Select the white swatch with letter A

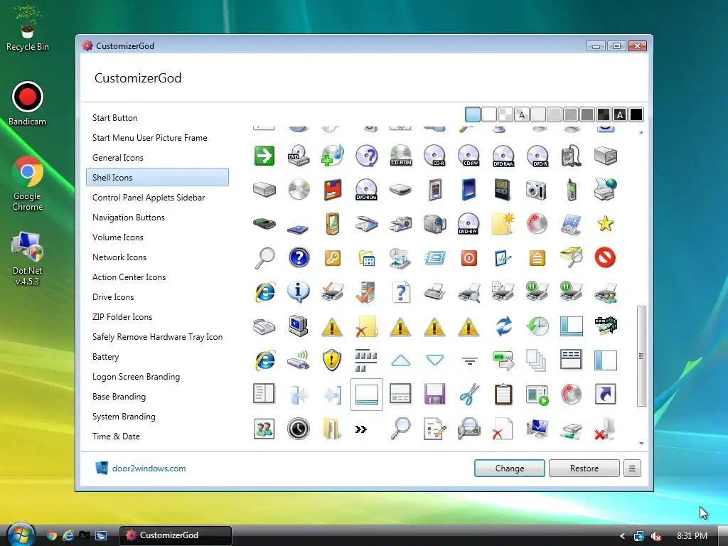pos(521,114)
